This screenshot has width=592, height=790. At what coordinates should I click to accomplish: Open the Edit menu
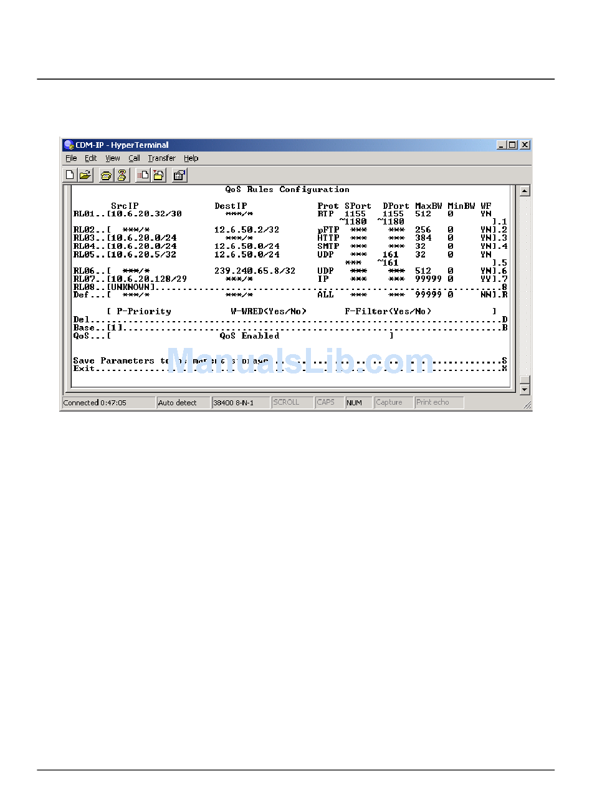pyautogui.click(x=91, y=158)
